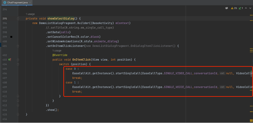253x123 pixels.
Task: Click the mContext field reference
Action: point(123,23)
